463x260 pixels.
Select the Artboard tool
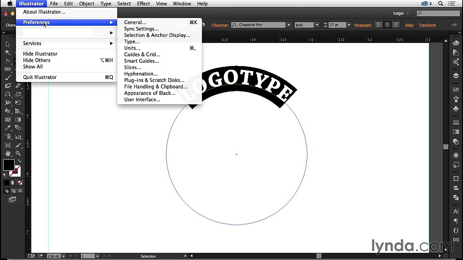pyautogui.click(x=8, y=145)
